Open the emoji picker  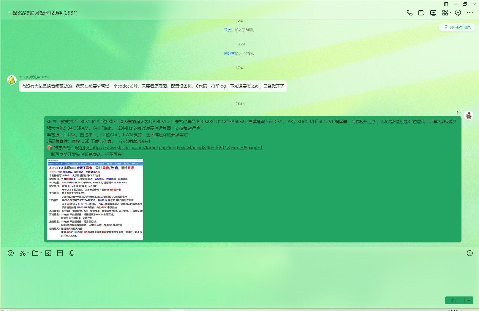tap(11, 253)
